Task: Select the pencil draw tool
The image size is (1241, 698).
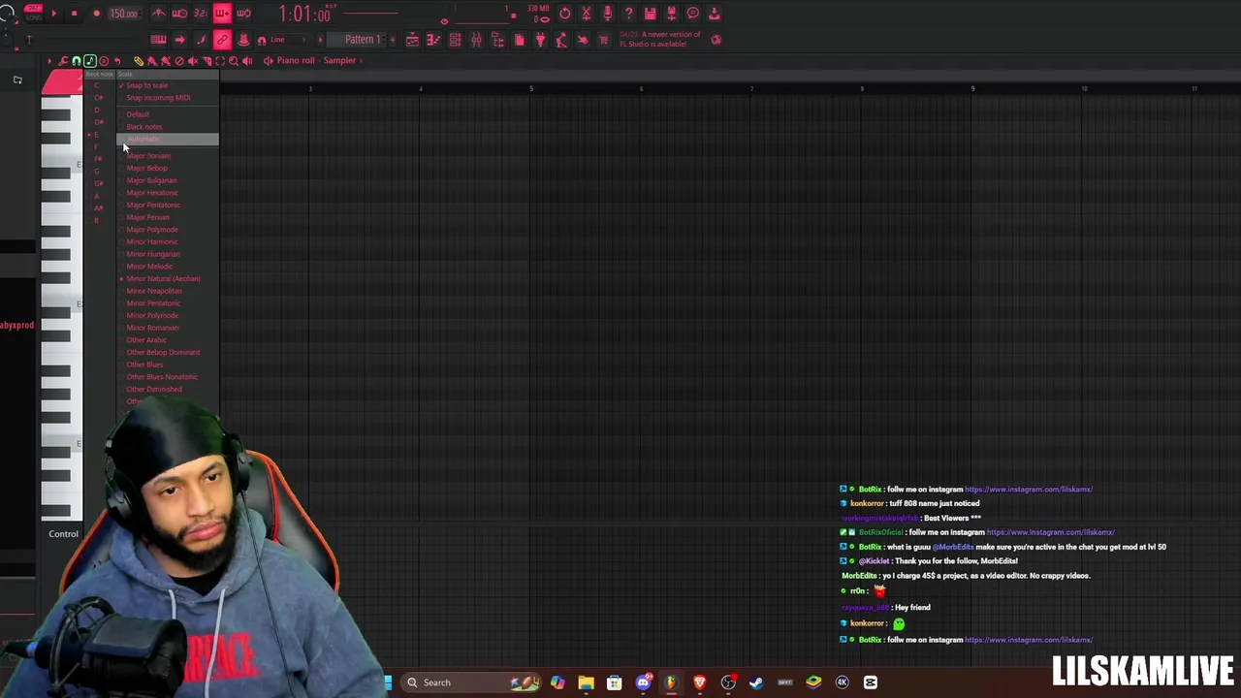Action: 139,61
